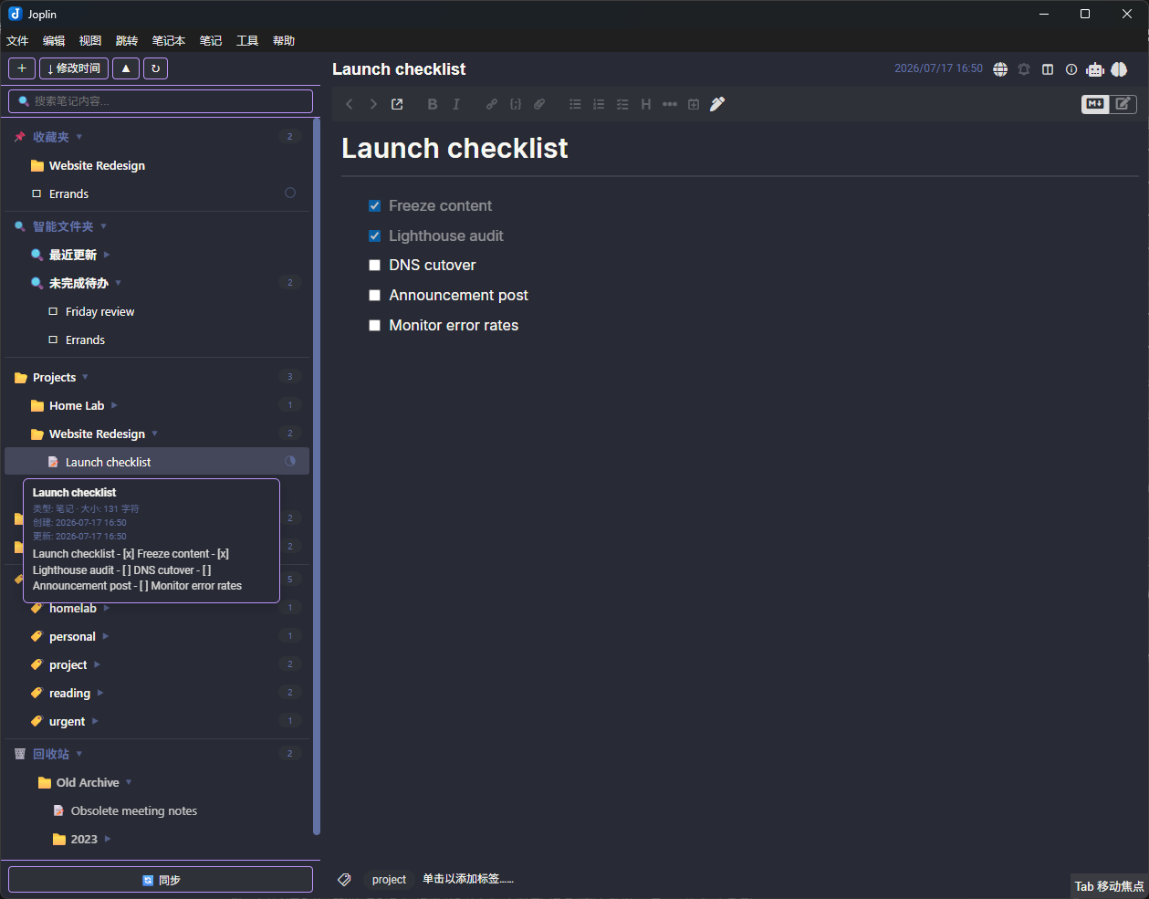The width and height of the screenshot is (1149, 899).
Task: Change sort field via 修改时间 button
Action: point(74,68)
